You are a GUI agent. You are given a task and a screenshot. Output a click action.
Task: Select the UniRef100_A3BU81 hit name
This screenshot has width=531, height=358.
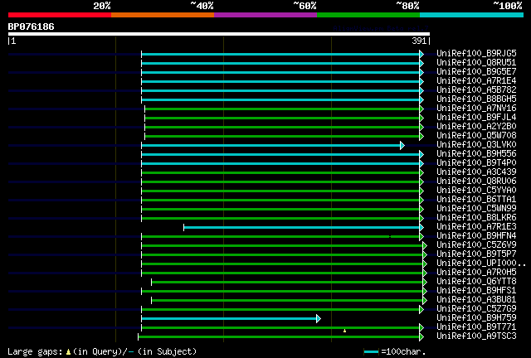(476, 300)
